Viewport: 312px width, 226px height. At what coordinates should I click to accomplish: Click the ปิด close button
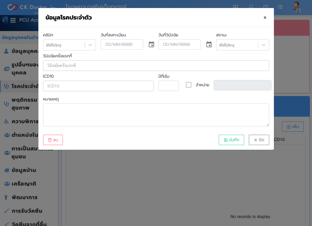pos(259,140)
